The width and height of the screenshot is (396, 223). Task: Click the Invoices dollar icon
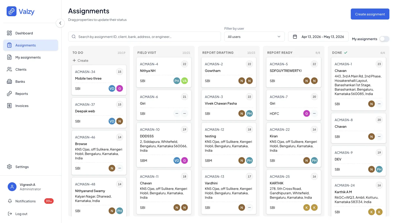9,106
